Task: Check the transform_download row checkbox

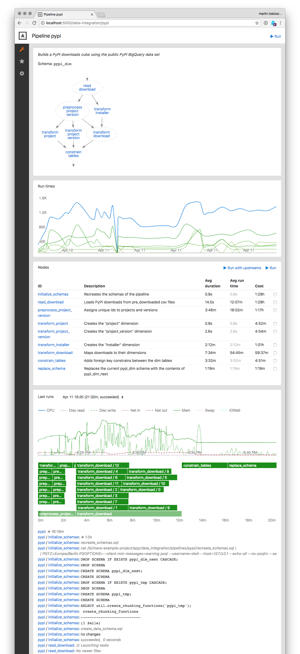Action: (275, 353)
